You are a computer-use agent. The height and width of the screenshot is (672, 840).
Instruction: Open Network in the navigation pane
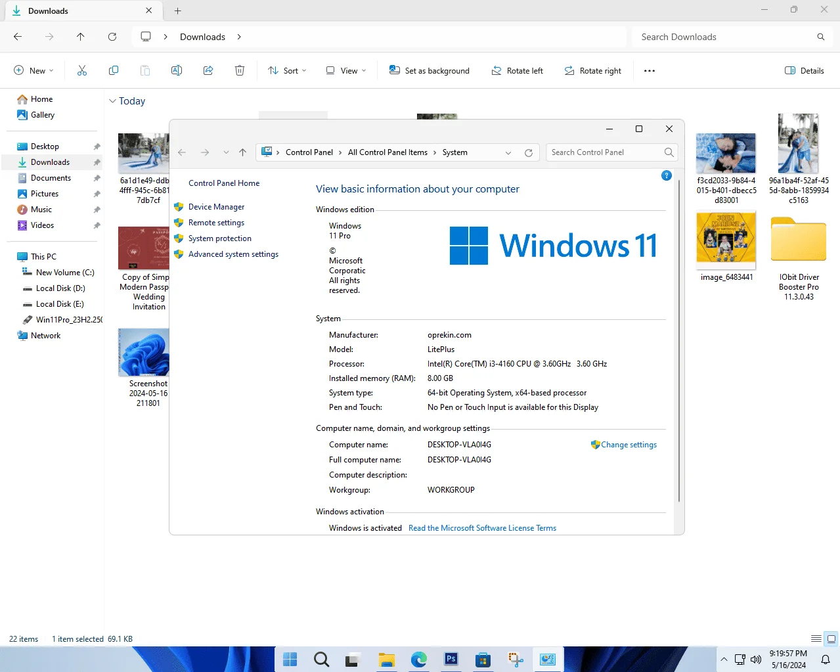[45, 336]
